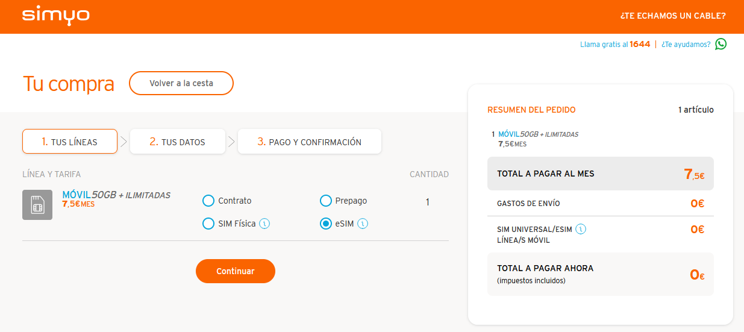Open info for SIM Universal/eSIM

(581, 229)
